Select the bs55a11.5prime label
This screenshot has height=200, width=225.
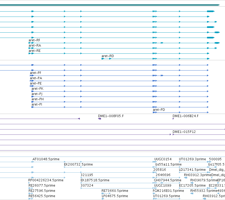point(168,164)
